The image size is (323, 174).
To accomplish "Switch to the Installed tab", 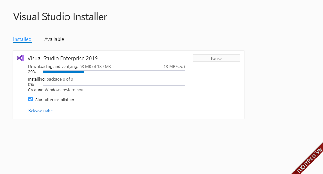I will click(x=22, y=39).
